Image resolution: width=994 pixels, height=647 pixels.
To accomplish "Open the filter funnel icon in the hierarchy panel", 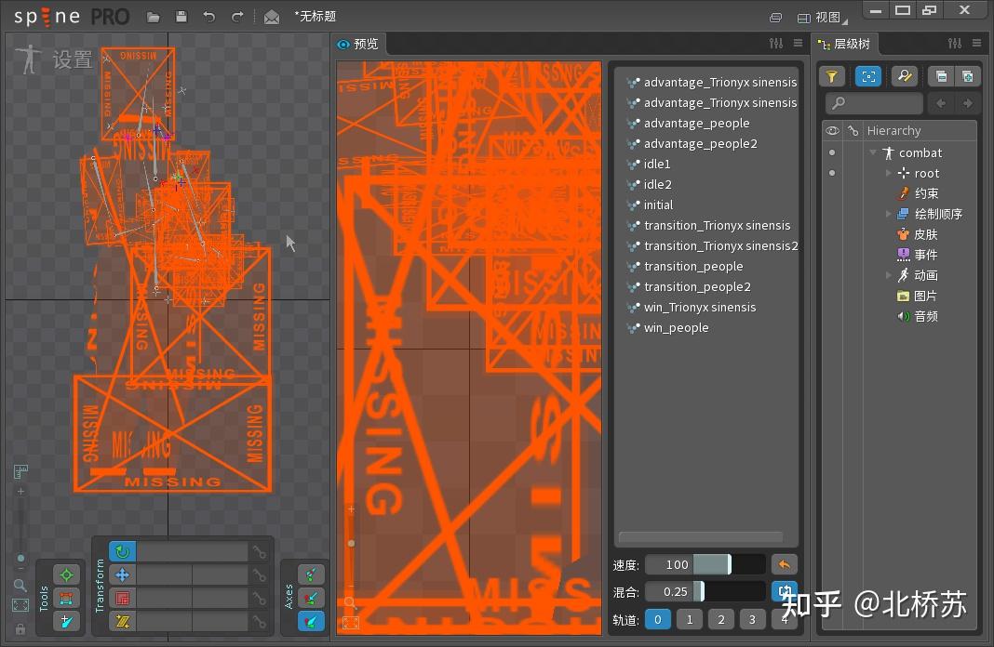I will [x=831, y=75].
